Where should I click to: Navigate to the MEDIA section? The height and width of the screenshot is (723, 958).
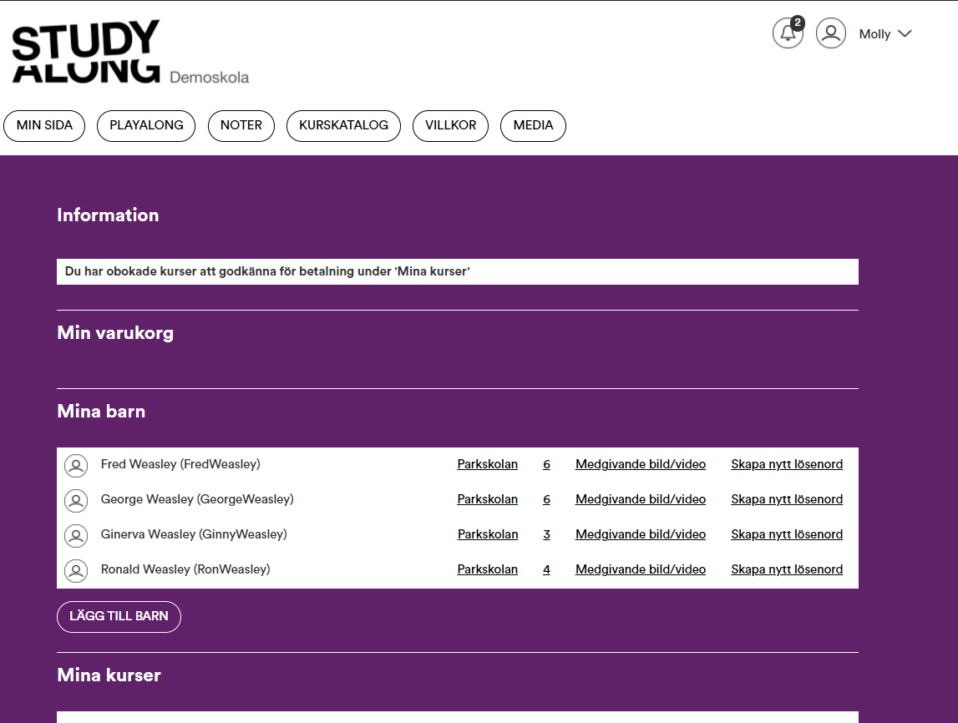(533, 126)
